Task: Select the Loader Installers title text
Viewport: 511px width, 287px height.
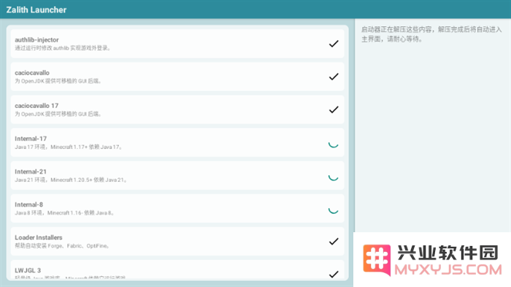Action: [39, 237]
